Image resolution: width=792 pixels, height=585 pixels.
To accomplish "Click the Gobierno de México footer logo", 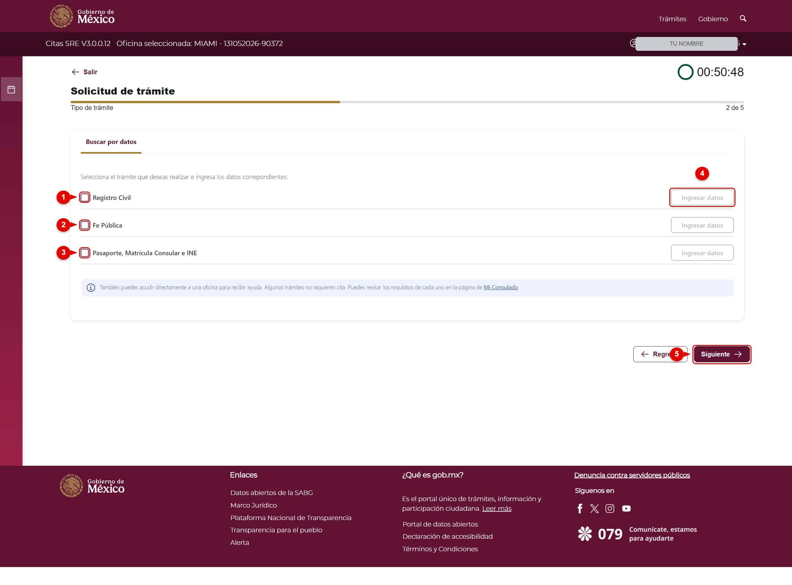I will 92,486.
